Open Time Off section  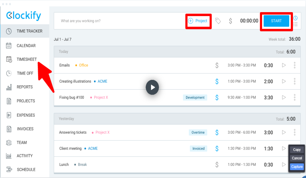25,73
